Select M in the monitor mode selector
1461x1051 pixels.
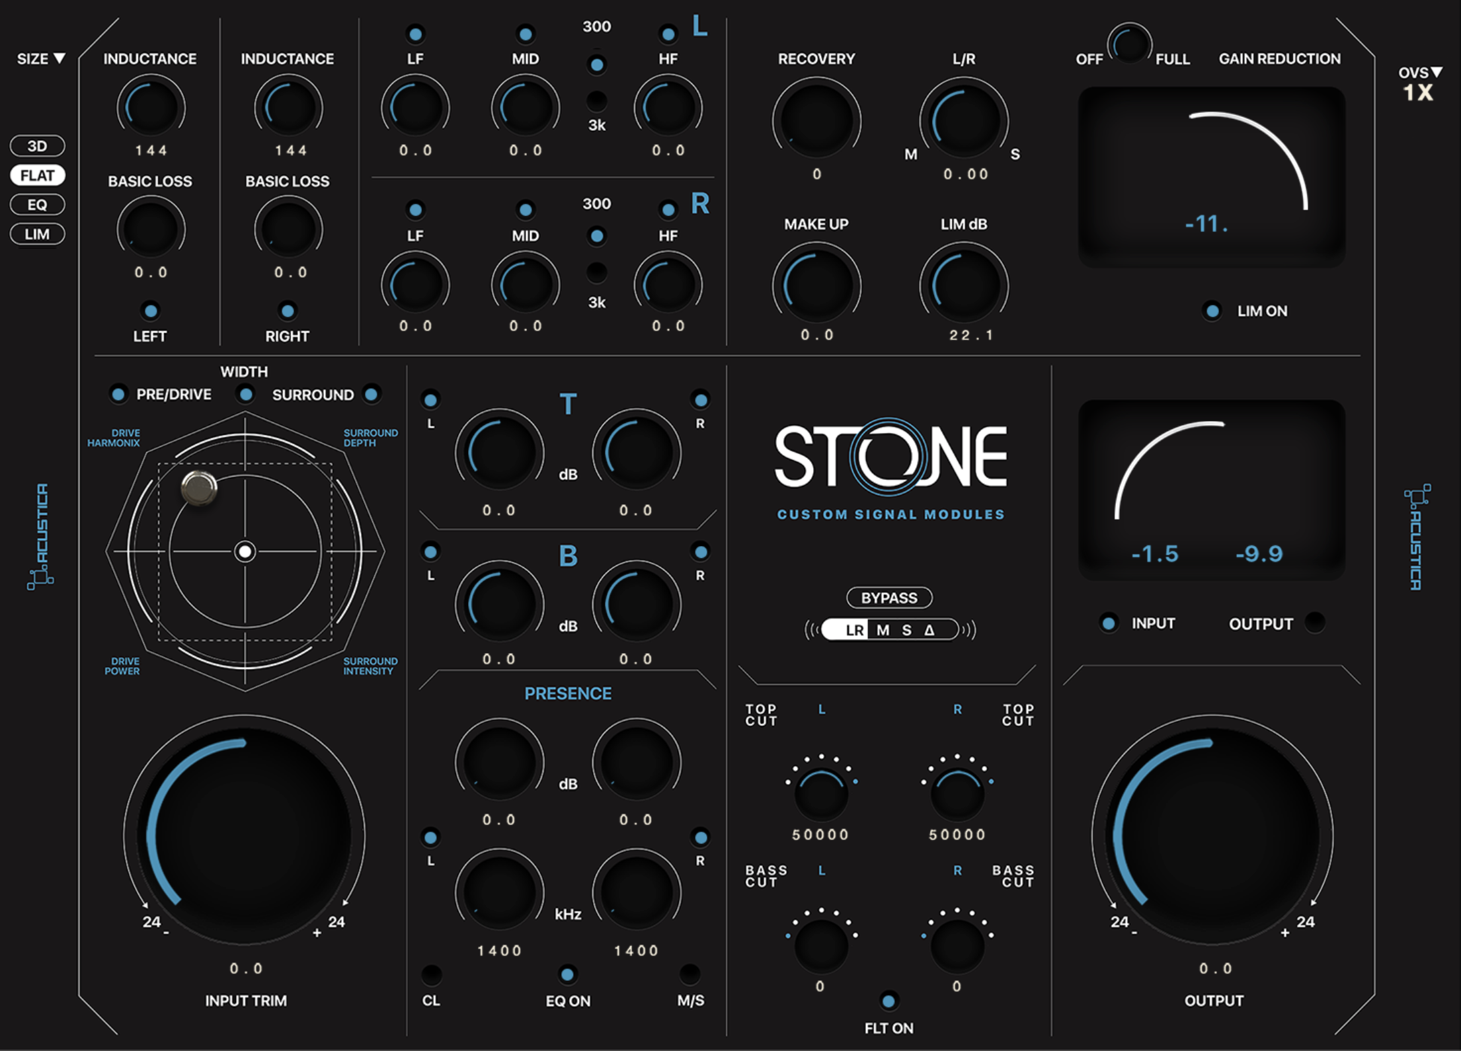883,630
